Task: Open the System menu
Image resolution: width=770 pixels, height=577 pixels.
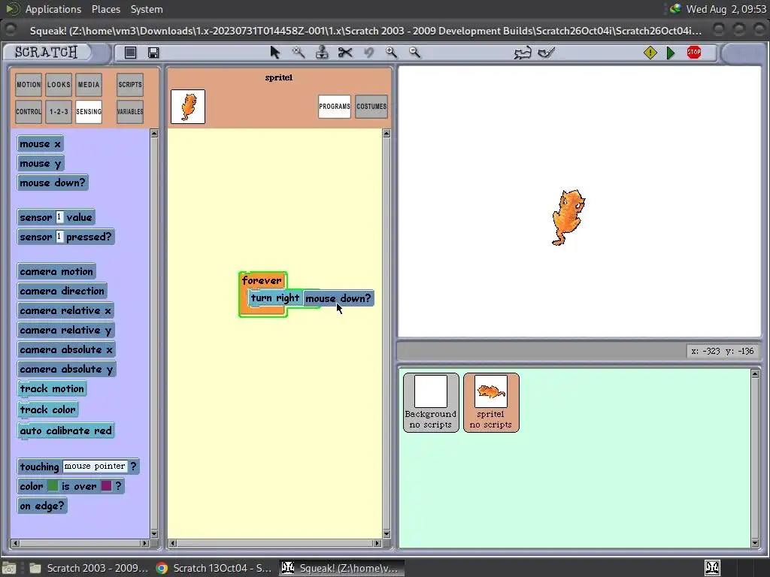Action: pos(147,9)
